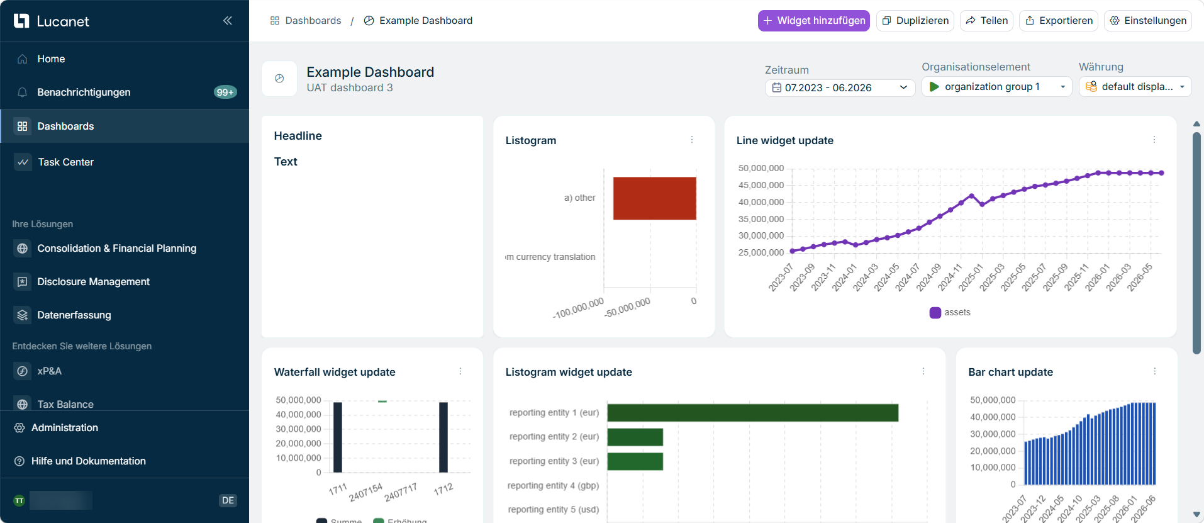Open the Zeitraum 07.2023 - 06.2026 dropdown

pyautogui.click(x=840, y=87)
